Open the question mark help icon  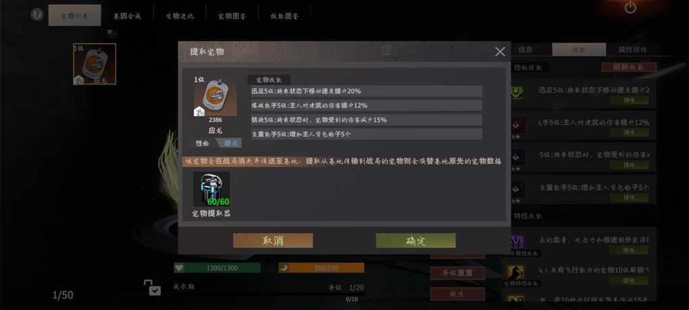[37, 14]
